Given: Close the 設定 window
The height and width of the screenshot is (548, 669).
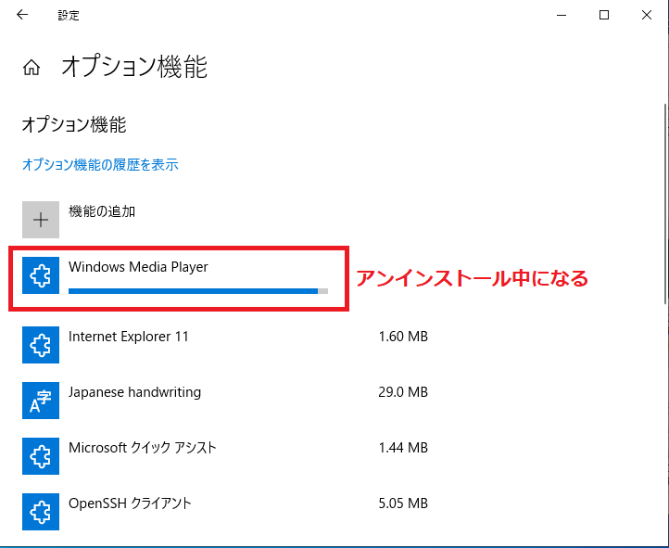Looking at the screenshot, I should [647, 15].
